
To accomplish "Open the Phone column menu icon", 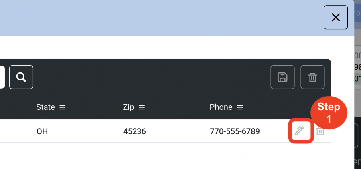I will coord(240,107).
